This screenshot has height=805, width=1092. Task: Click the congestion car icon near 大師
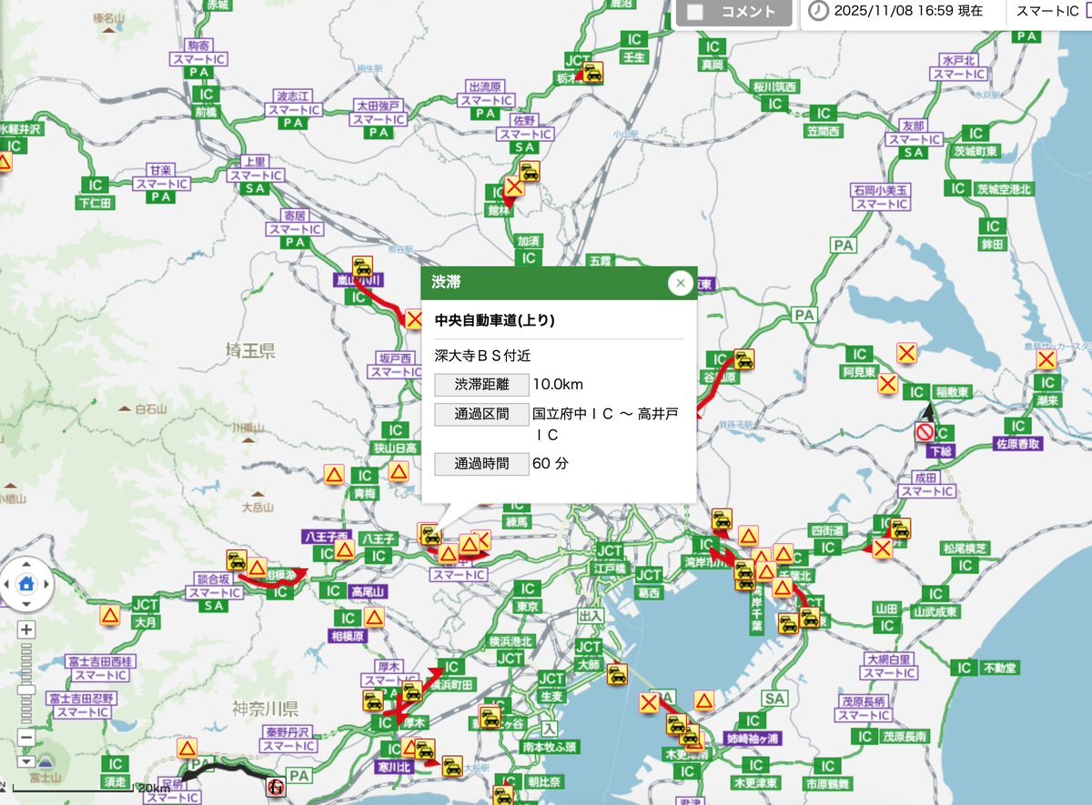click(617, 674)
